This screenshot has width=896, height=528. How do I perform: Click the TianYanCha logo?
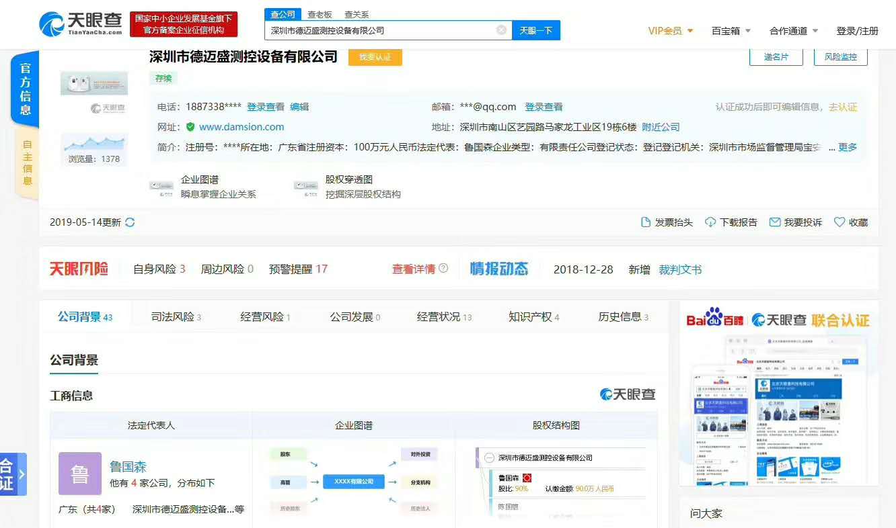tap(82, 24)
